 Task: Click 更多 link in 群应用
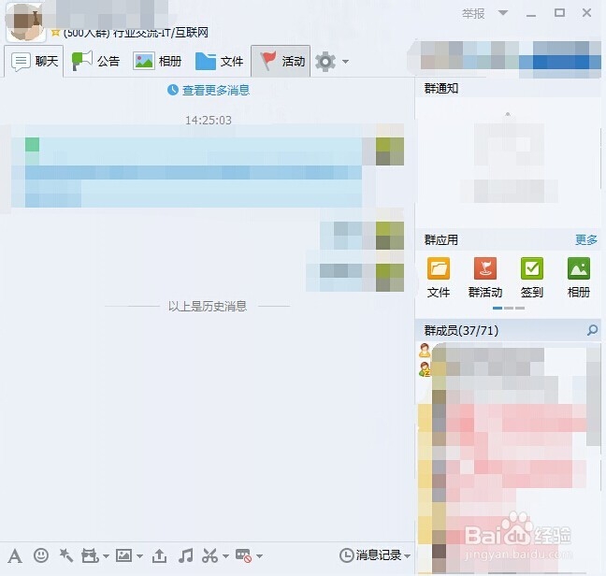[586, 239]
